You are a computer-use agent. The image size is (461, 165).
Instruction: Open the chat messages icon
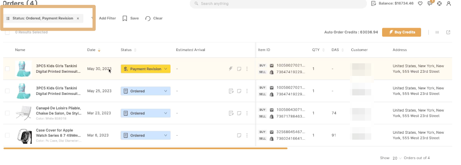click(430, 4)
